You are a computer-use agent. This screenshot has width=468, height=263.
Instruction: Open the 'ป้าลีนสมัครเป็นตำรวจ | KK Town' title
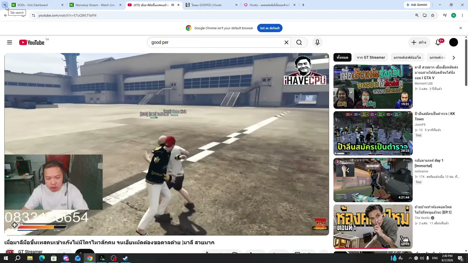pos(435,116)
